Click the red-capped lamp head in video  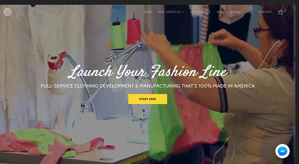point(56,61)
